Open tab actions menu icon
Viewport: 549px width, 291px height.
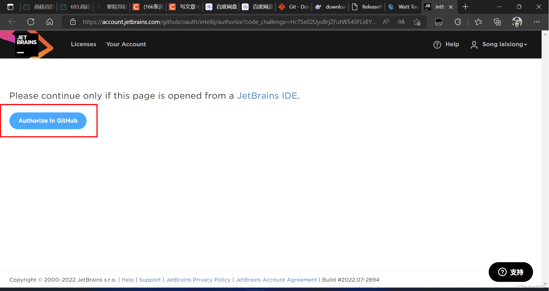point(10,7)
